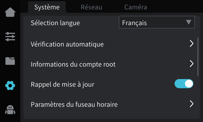Click the dropdown arrow next to Français
The image size is (203, 122).
(x=188, y=22)
